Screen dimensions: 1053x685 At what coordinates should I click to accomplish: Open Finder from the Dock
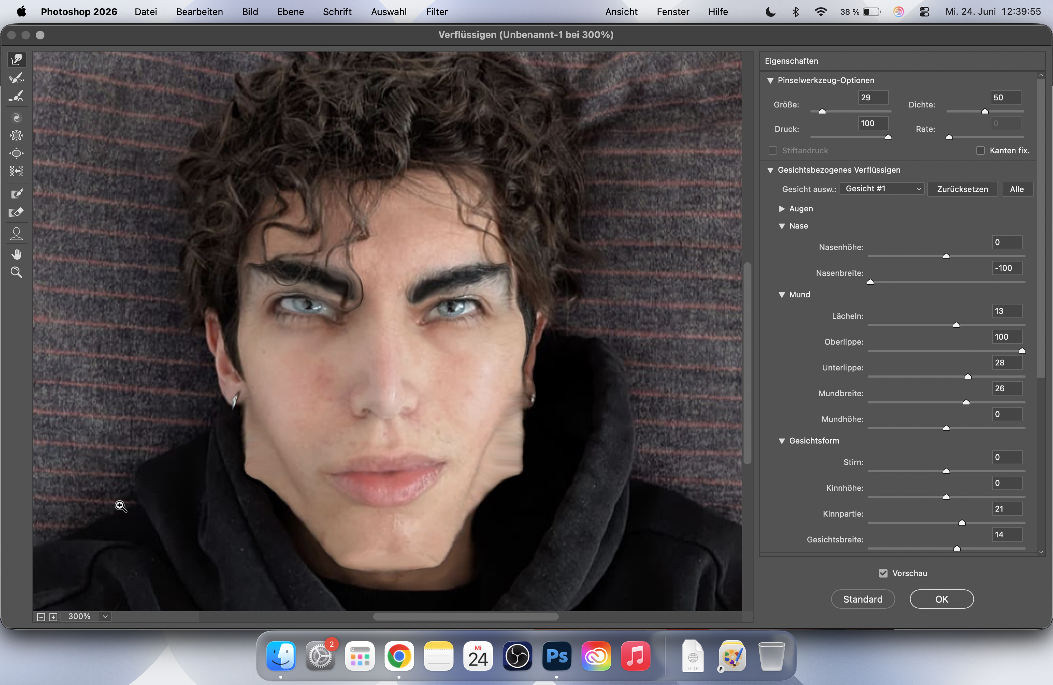(x=281, y=656)
